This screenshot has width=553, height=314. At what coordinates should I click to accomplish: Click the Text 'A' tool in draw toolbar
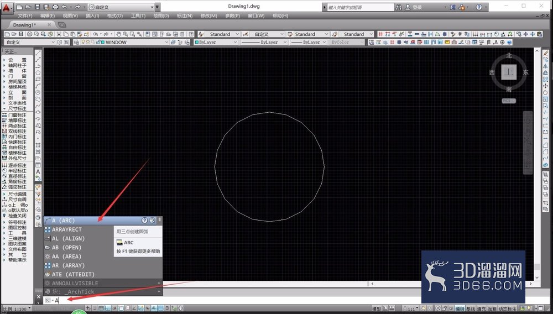pos(38,172)
